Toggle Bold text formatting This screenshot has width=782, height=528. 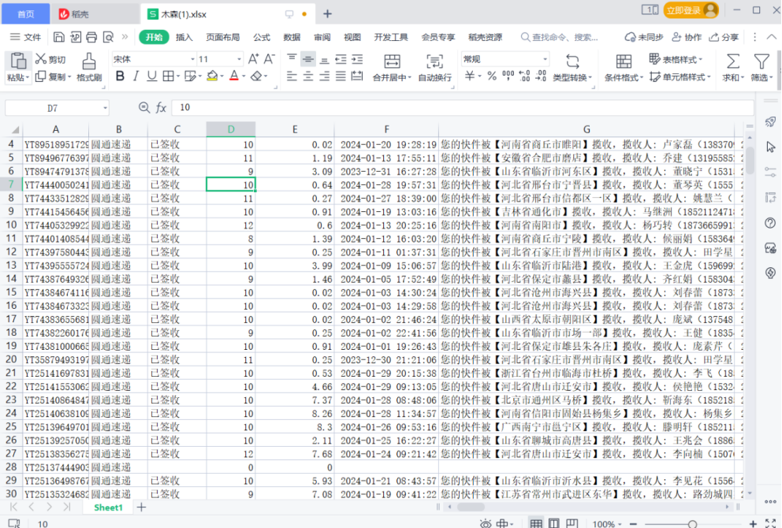(120, 76)
